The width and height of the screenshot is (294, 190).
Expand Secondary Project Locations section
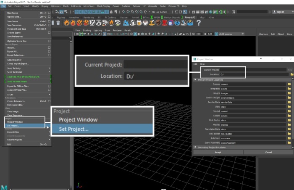(195, 147)
